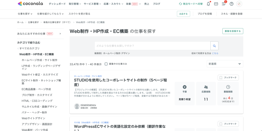Image resolution: width=262 pixels, height=131 pixels.
Task: Open the notifications bell icon
Action: coord(208,4)
